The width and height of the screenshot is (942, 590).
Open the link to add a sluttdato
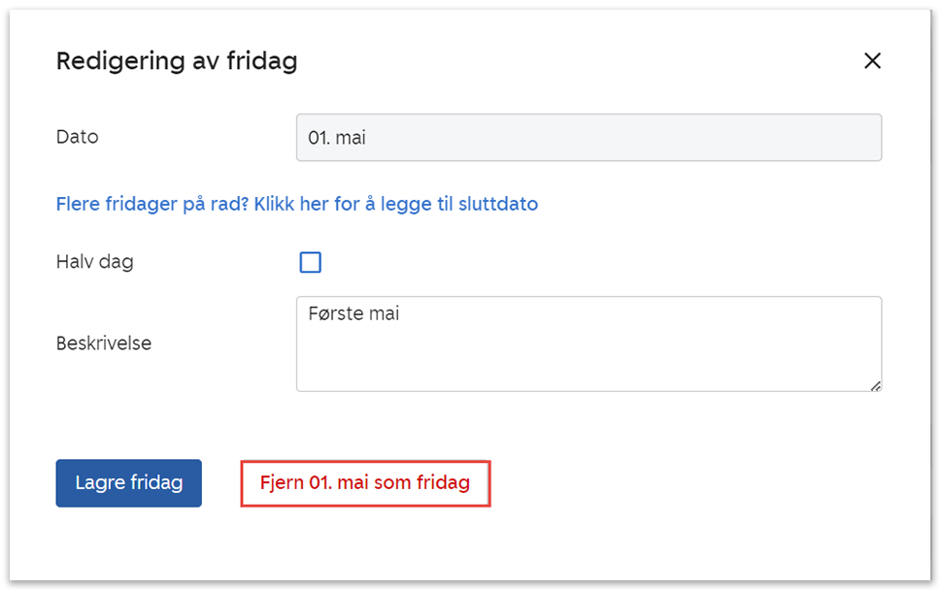click(x=297, y=204)
